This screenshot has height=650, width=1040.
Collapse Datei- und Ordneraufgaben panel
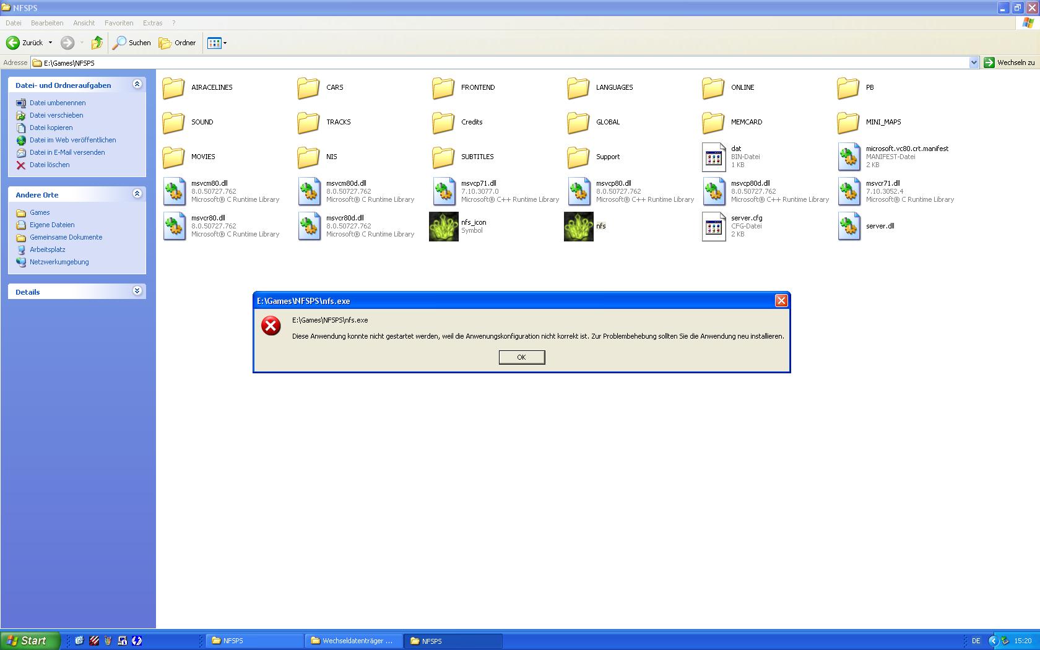[137, 85]
